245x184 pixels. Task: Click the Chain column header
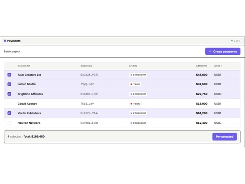133,66
